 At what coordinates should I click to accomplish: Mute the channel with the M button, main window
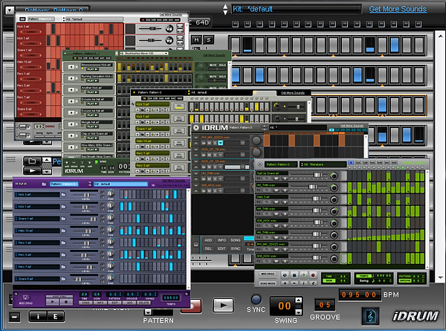pyautogui.click(x=196, y=39)
